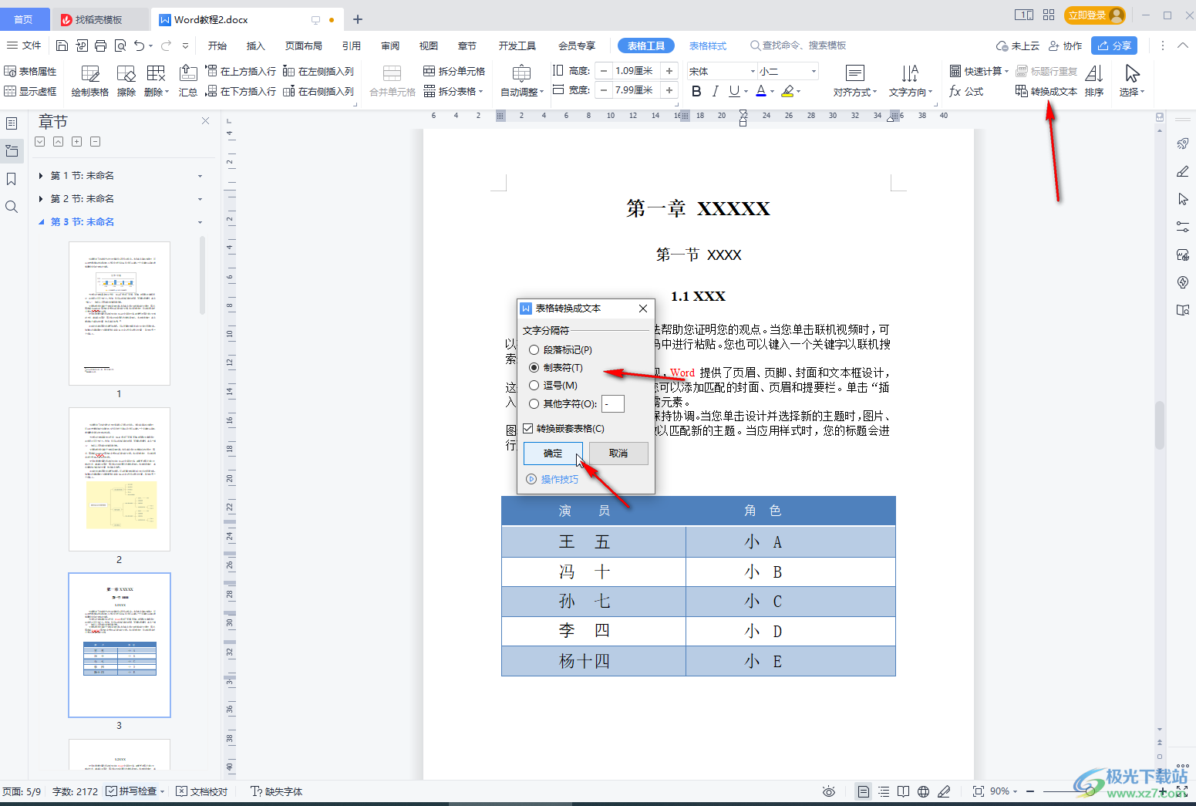
Task: Click eye protection mode icon in status bar
Action: [x=829, y=791]
